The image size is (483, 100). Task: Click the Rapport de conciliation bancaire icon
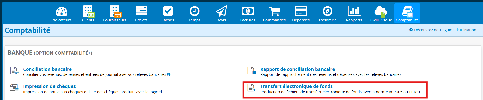(252, 71)
